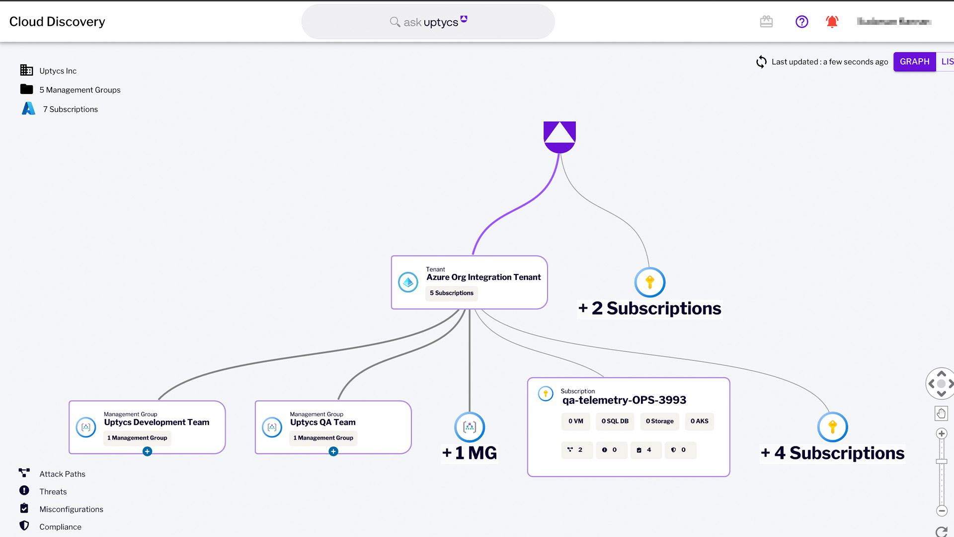The image size is (954, 537).
Task: Click the 7 Subscriptions tree item
Action: (x=70, y=109)
